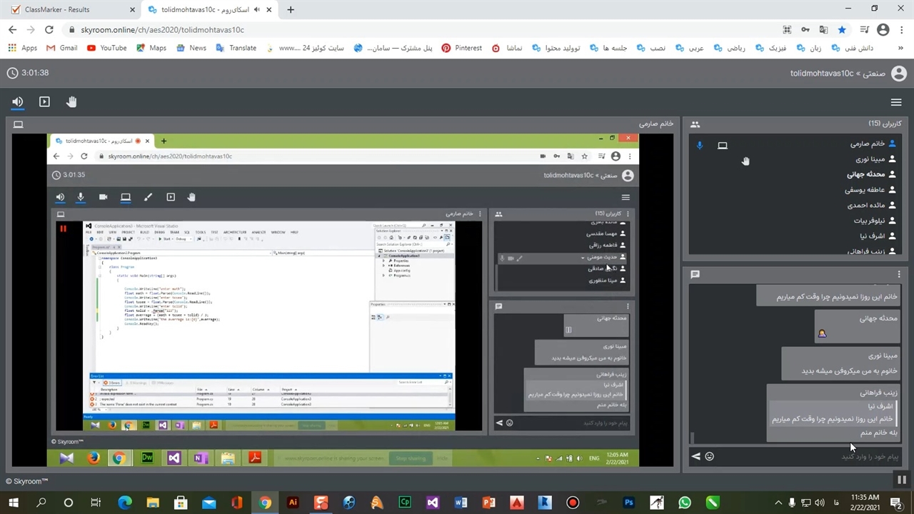Image resolution: width=914 pixels, height=514 pixels.
Task: Click the user account avatar in Skyroom header
Action: 899,74
